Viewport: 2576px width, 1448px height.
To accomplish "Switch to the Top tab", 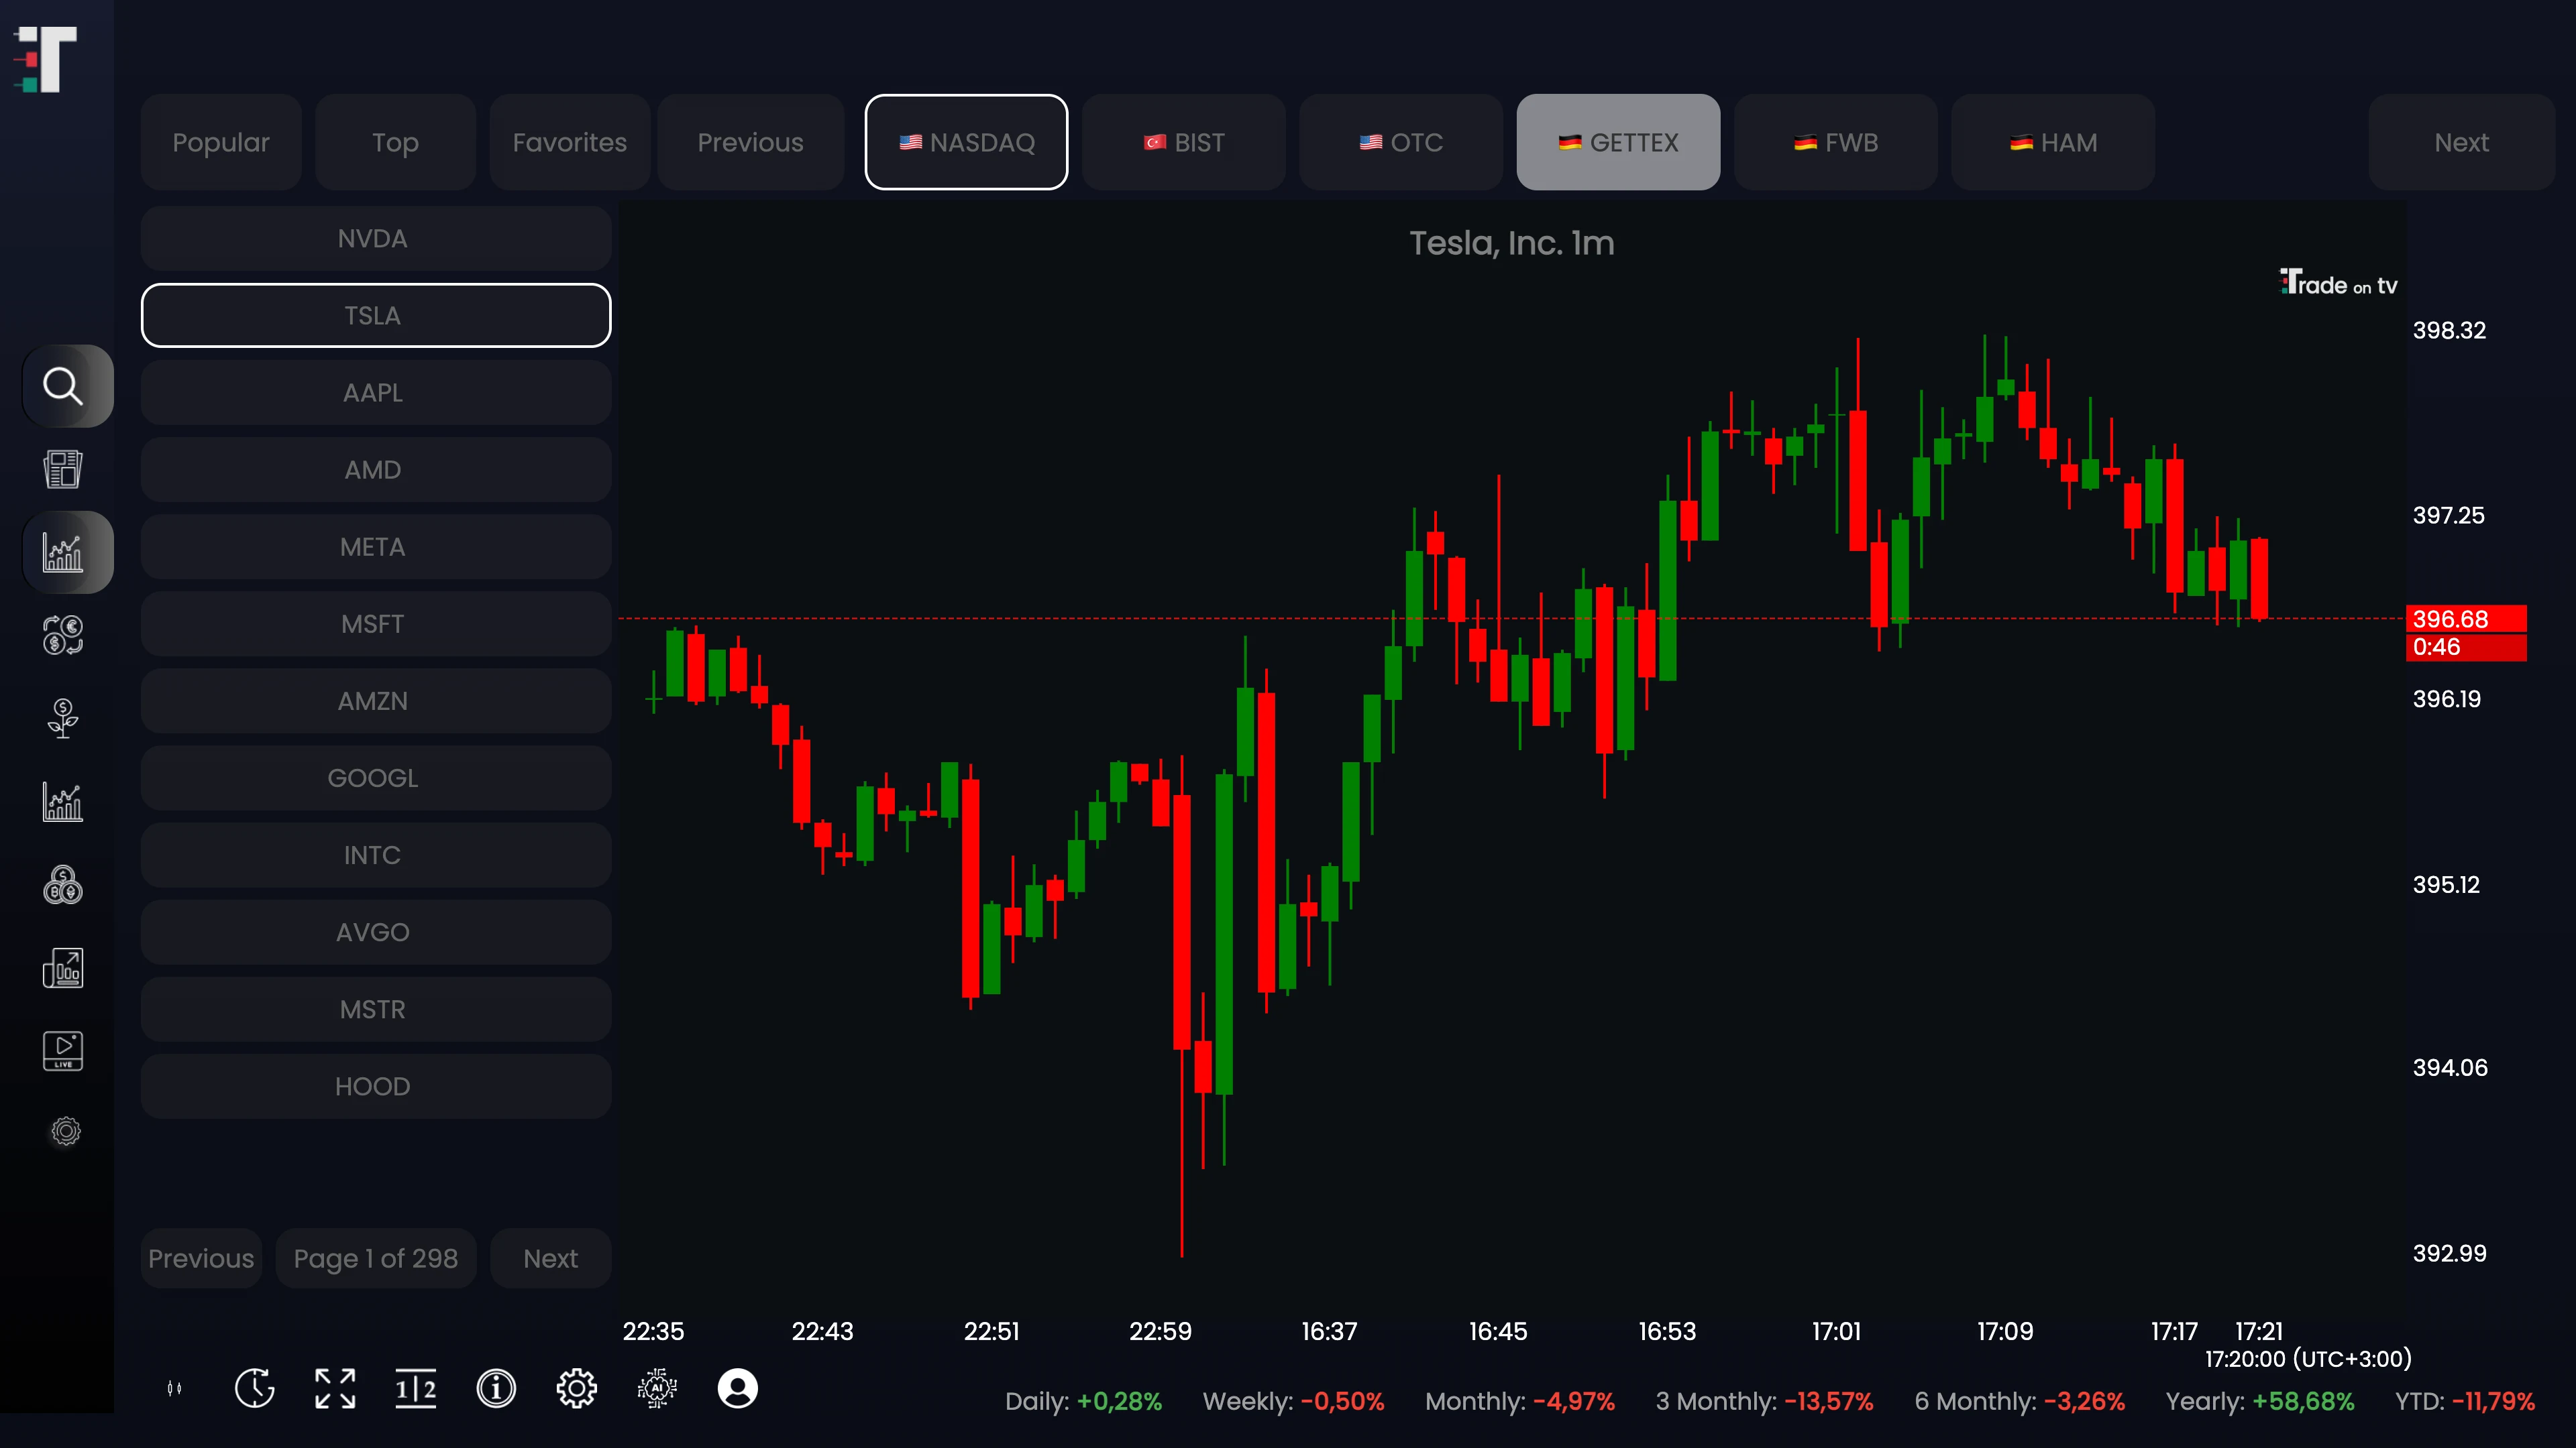I will point(395,142).
